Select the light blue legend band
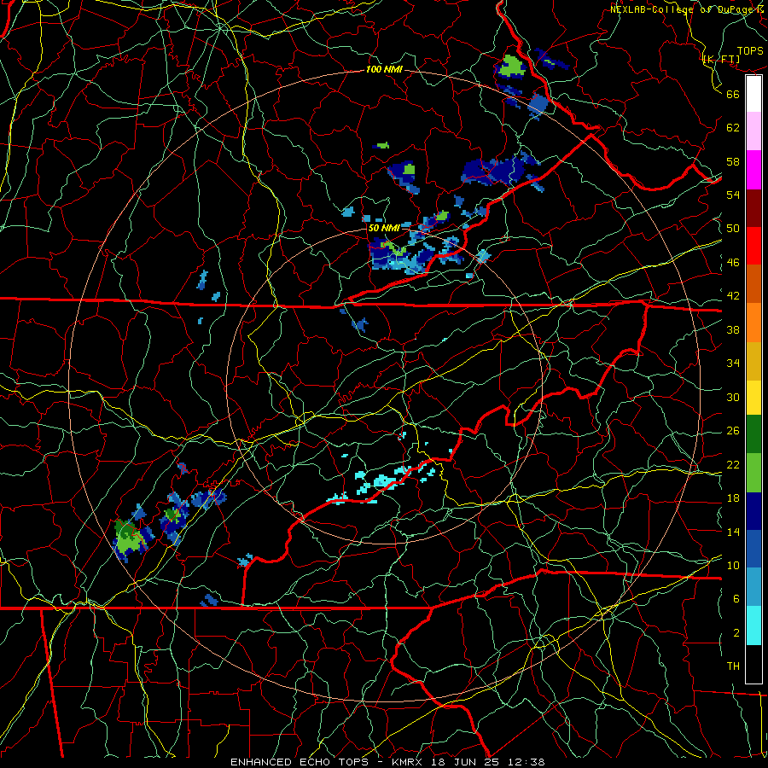 pos(753,587)
